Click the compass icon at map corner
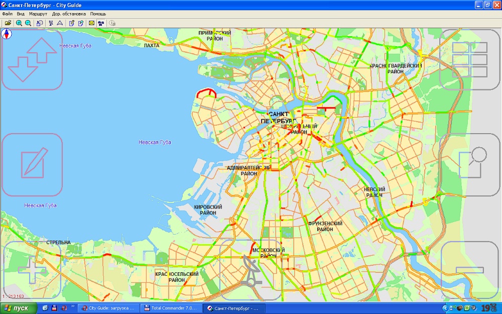This screenshot has height=314, width=502. pyautogui.click(x=7, y=34)
